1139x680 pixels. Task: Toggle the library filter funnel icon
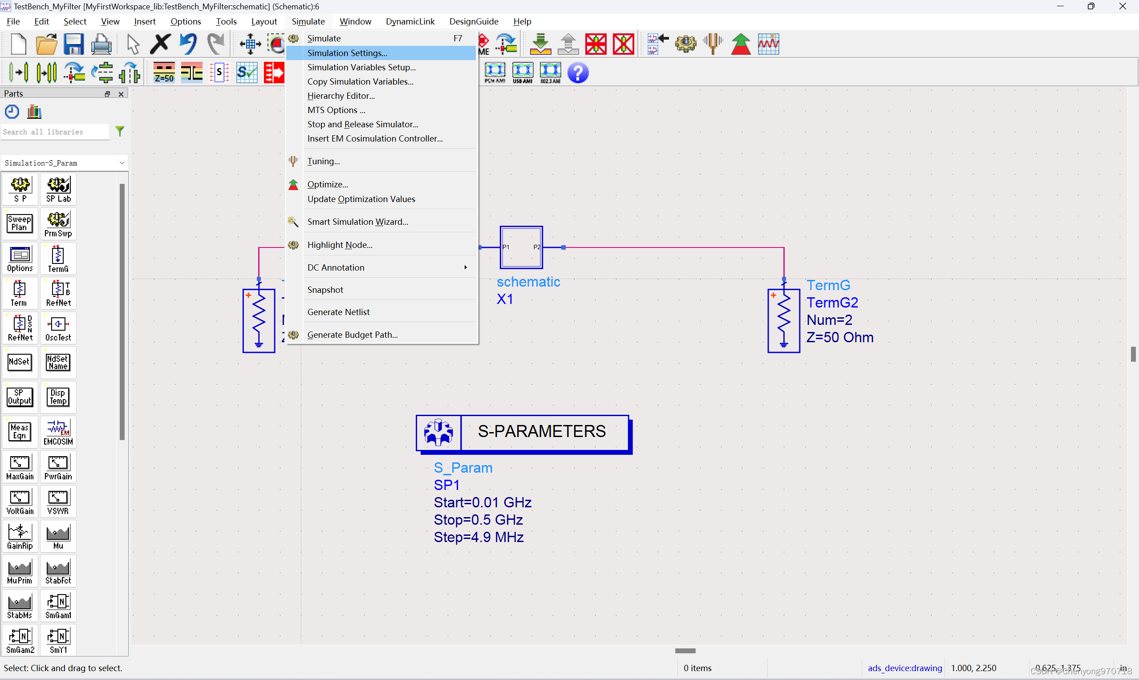click(120, 132)
